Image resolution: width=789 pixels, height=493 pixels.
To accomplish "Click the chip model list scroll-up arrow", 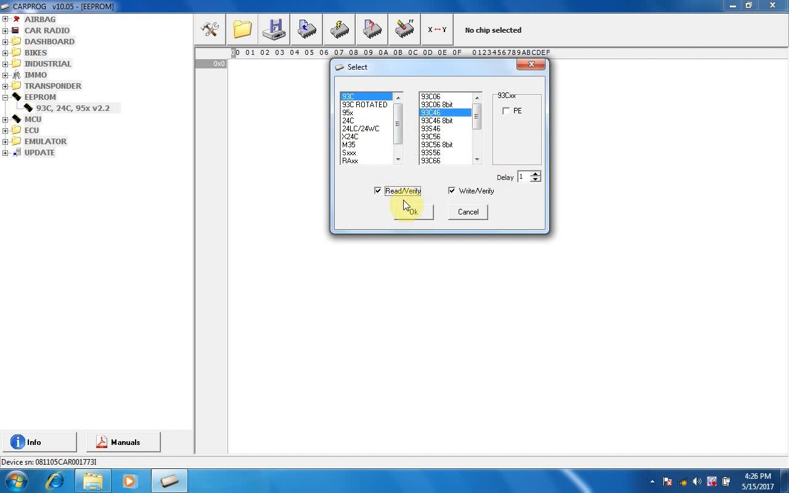I will pos(477,97).
